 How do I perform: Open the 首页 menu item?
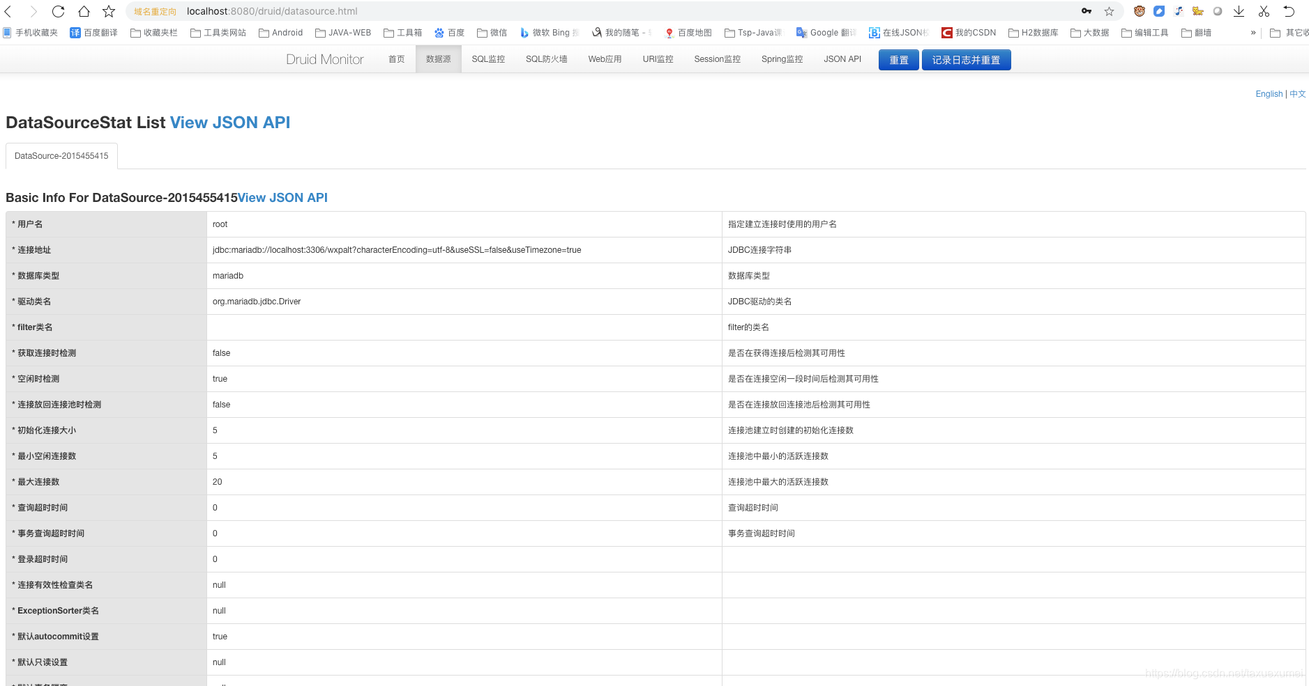coord(396,59)
